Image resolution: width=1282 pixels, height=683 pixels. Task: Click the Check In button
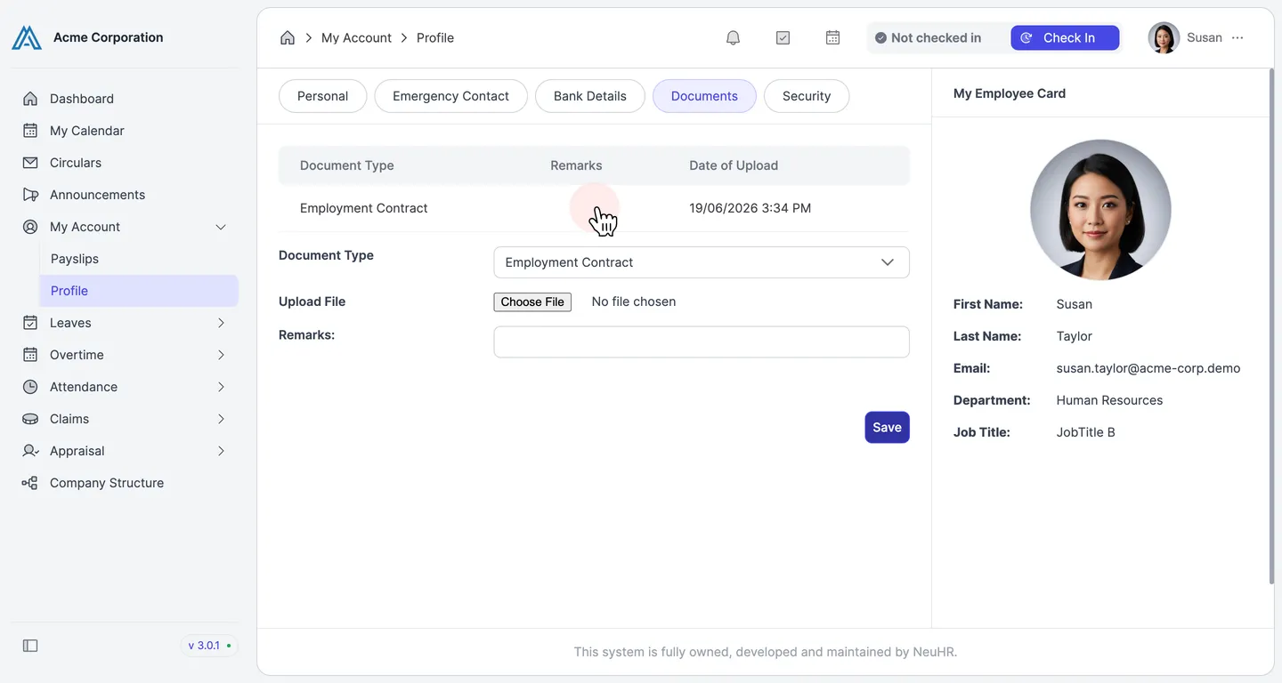1065,37
